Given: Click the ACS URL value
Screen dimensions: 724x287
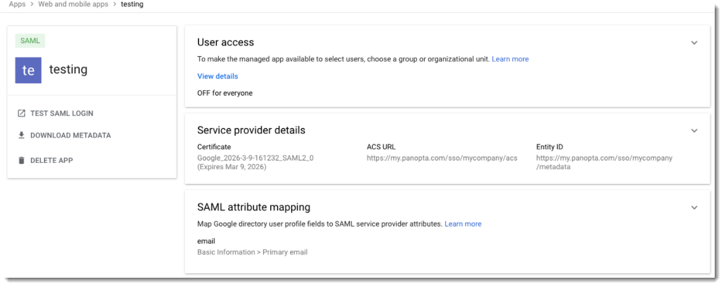Looking at the screenshot, I should pyautogui.click(x=441, y=158).
